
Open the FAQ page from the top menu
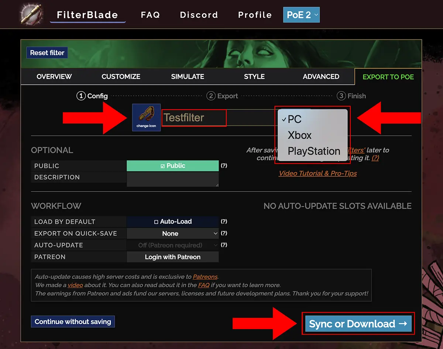click(150, 15)
